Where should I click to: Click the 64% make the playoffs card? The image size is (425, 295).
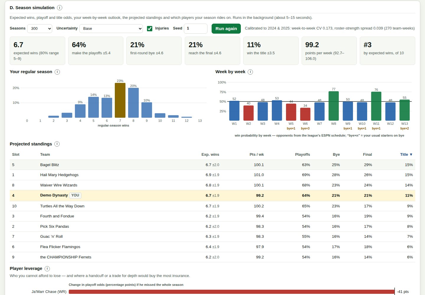coord(96,51)
